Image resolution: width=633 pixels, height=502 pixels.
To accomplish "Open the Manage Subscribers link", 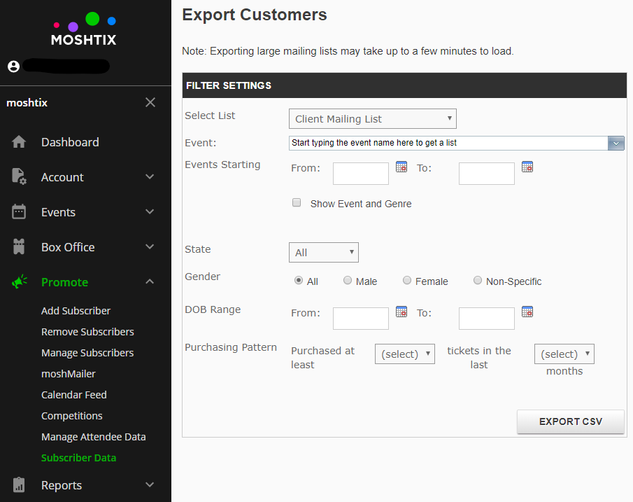I will pos(87,353).
